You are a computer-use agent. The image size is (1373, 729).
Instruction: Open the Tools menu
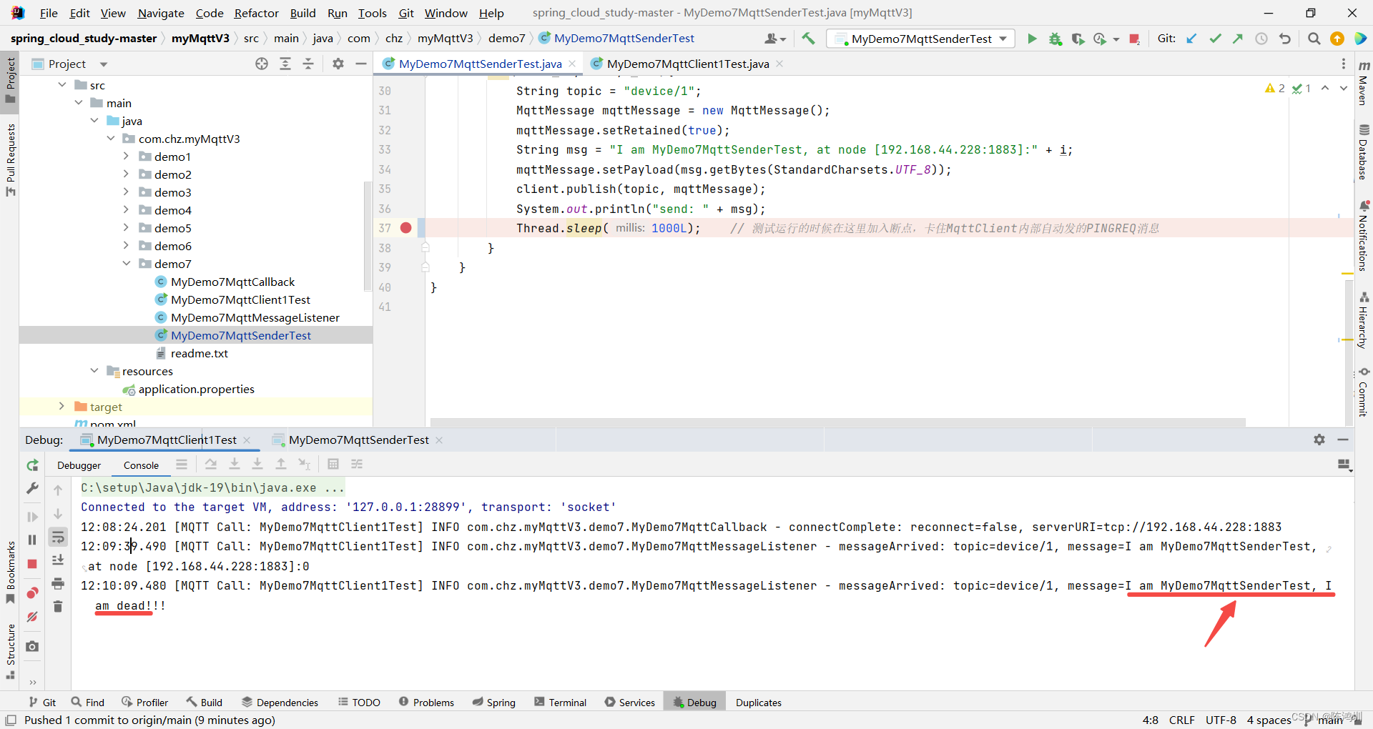372,13
